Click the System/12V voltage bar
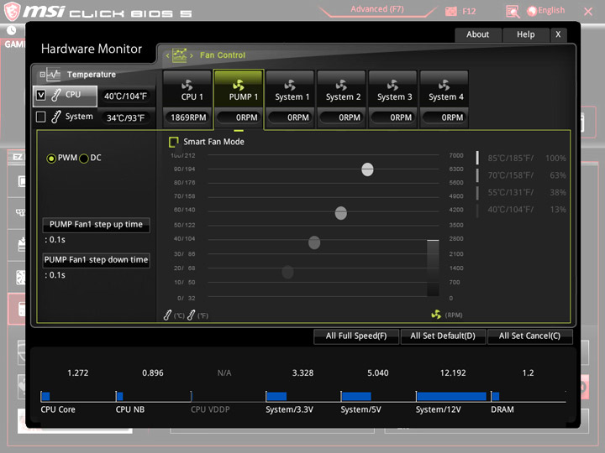605x453 pixels. (451, 396)
